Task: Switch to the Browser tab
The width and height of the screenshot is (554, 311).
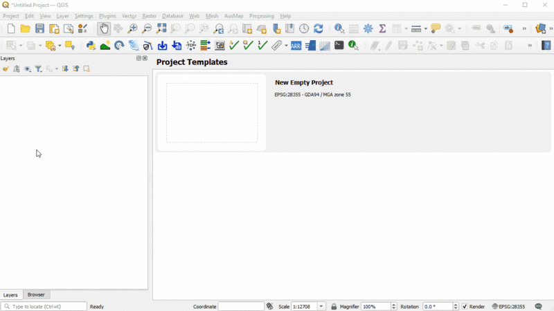Action: pos(36,295)
